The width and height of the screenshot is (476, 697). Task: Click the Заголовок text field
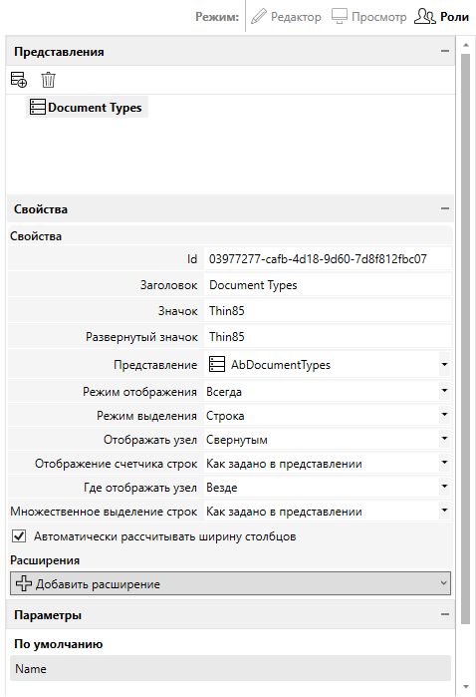coord(329,285)
